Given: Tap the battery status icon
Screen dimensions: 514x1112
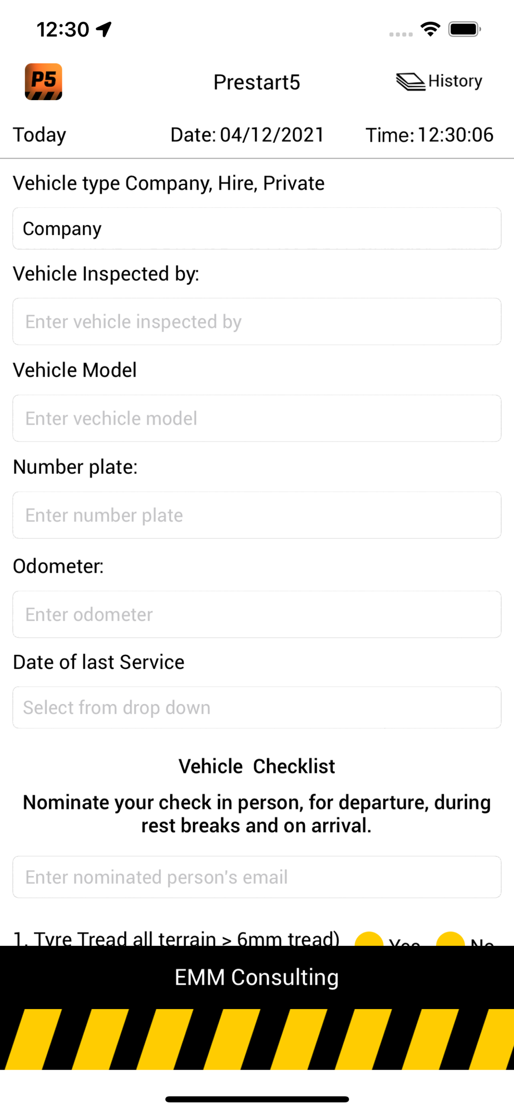Looking at the screenshot, I should pyautogui.click(x=464, y=29).
